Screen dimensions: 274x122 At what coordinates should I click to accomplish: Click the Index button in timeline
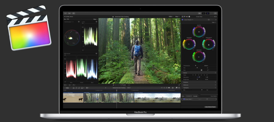(x=67, y=88)
